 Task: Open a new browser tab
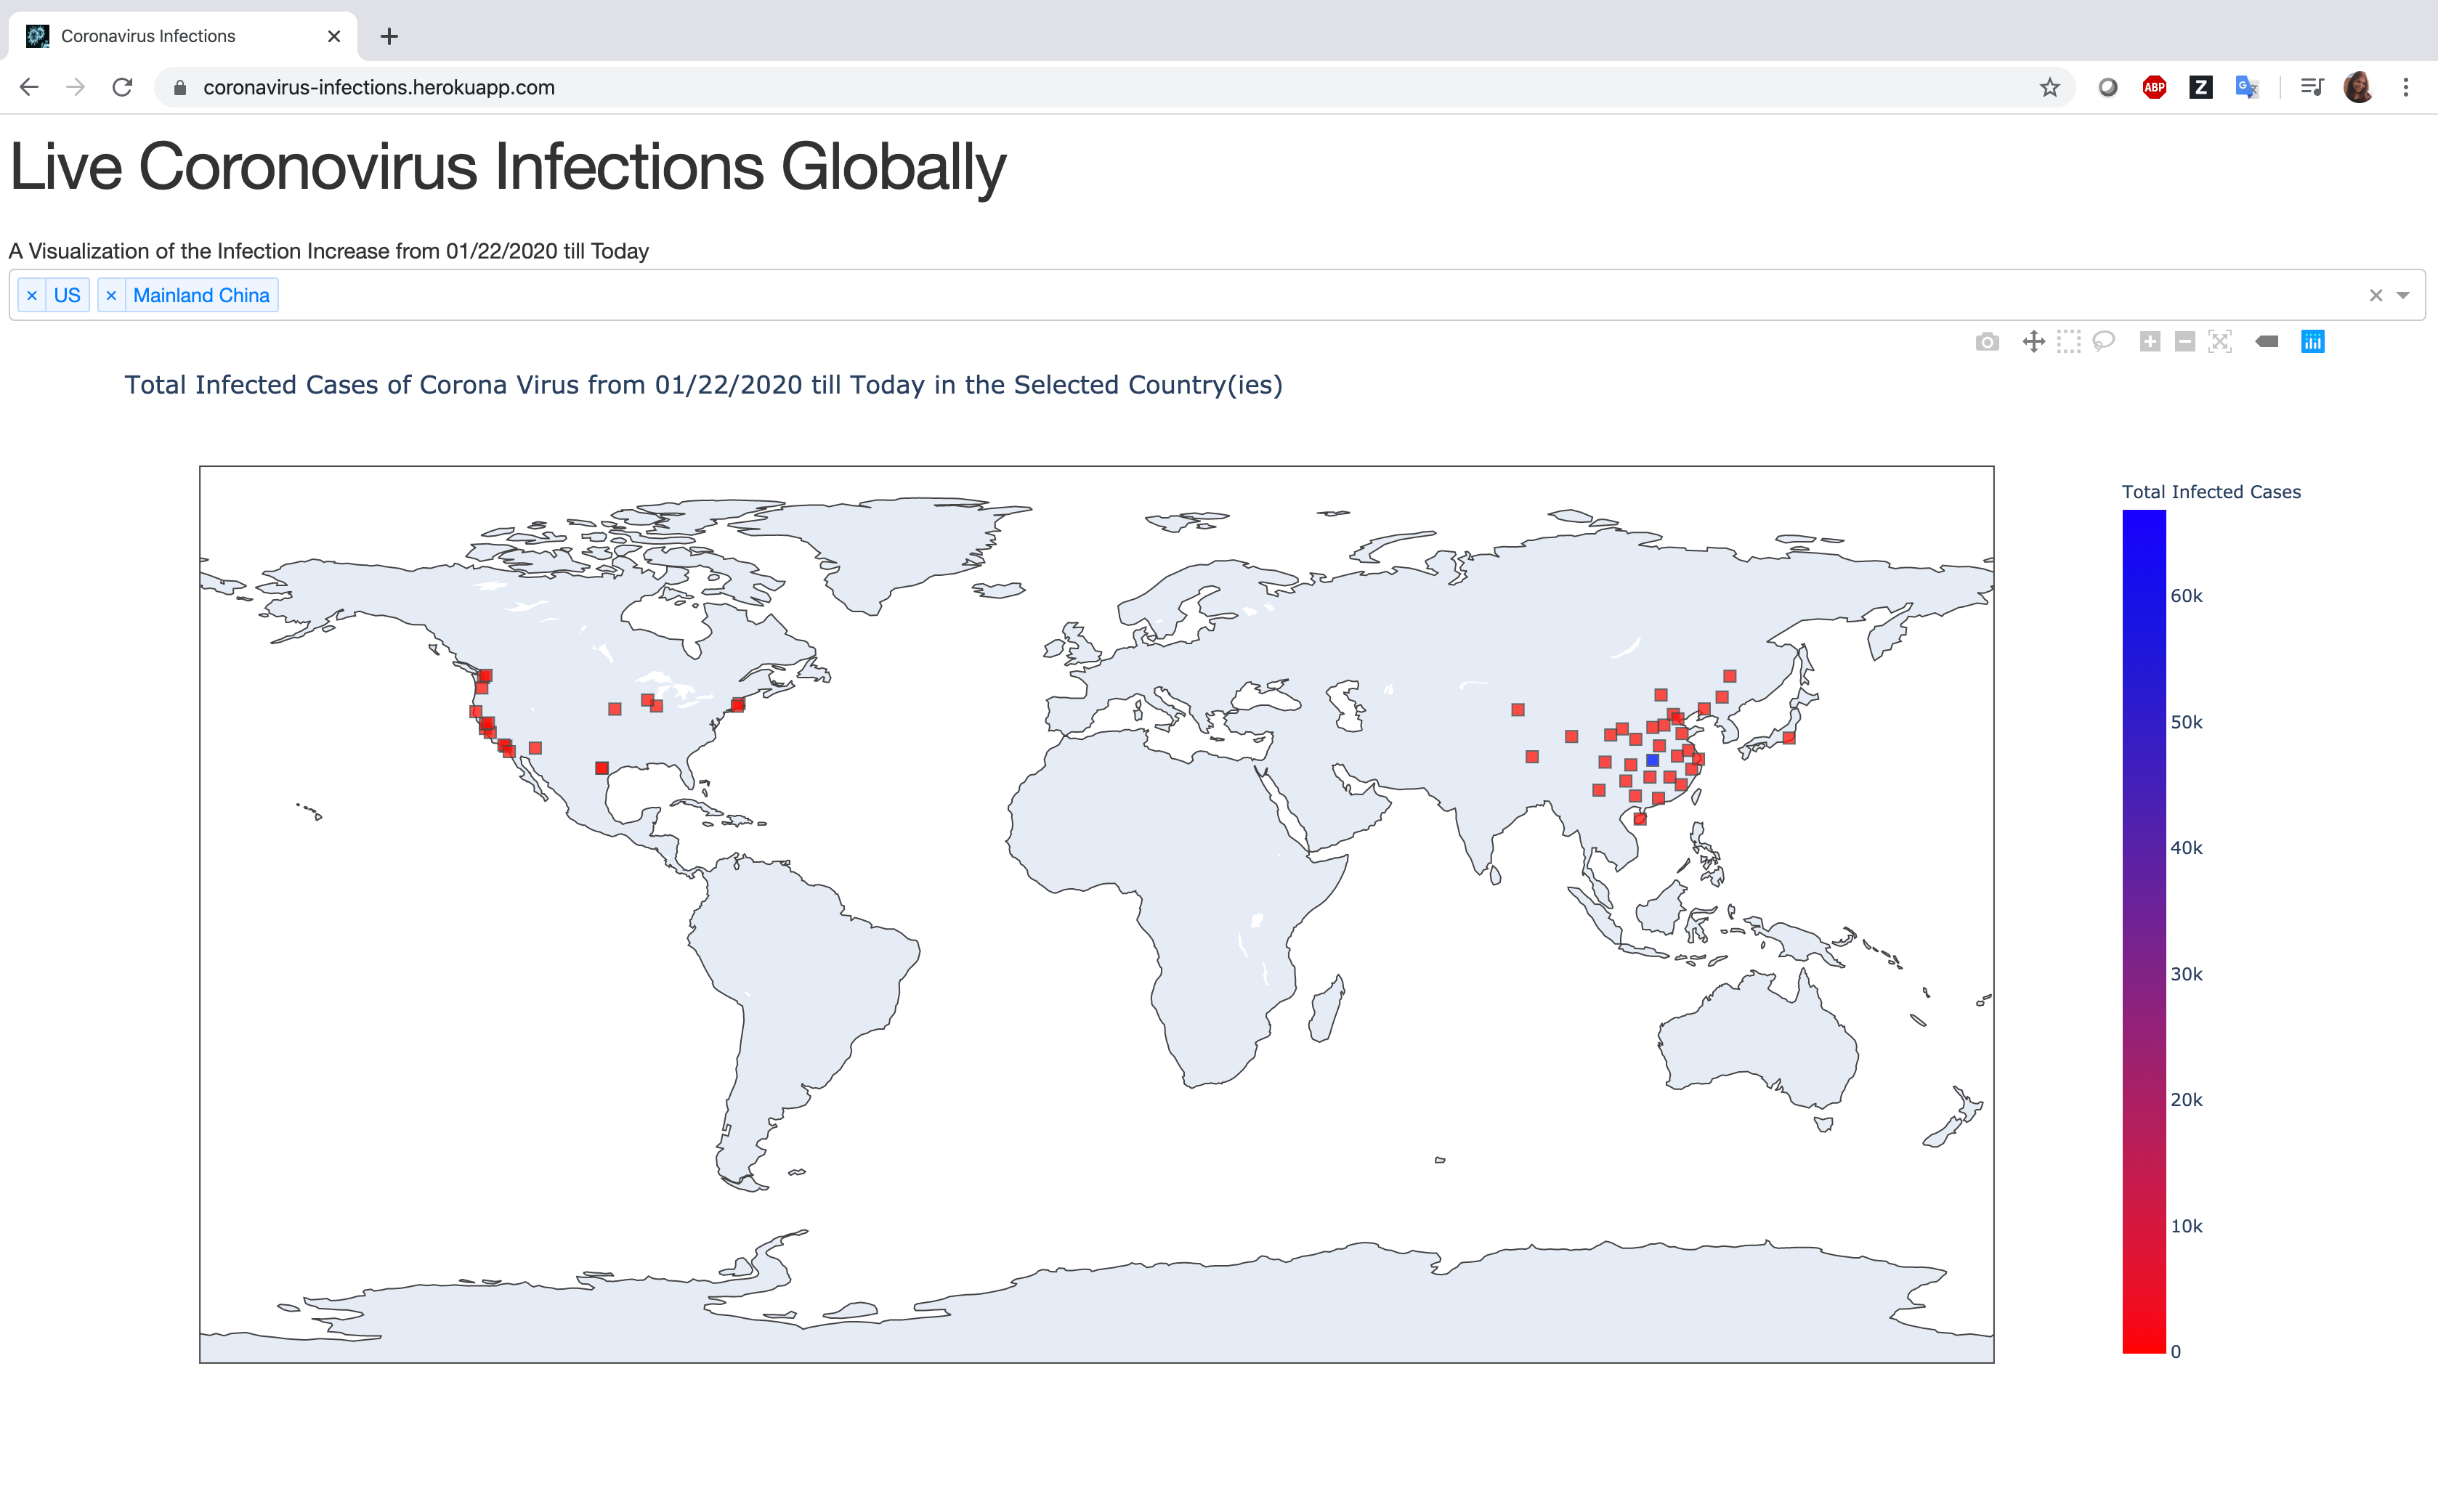390,36
